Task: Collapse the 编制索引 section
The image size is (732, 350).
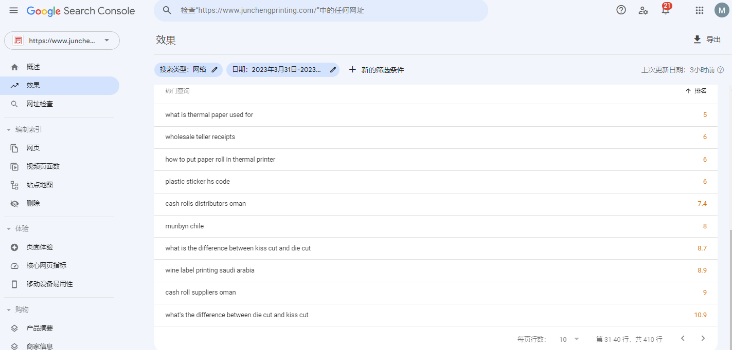Action: coord(9,130)
